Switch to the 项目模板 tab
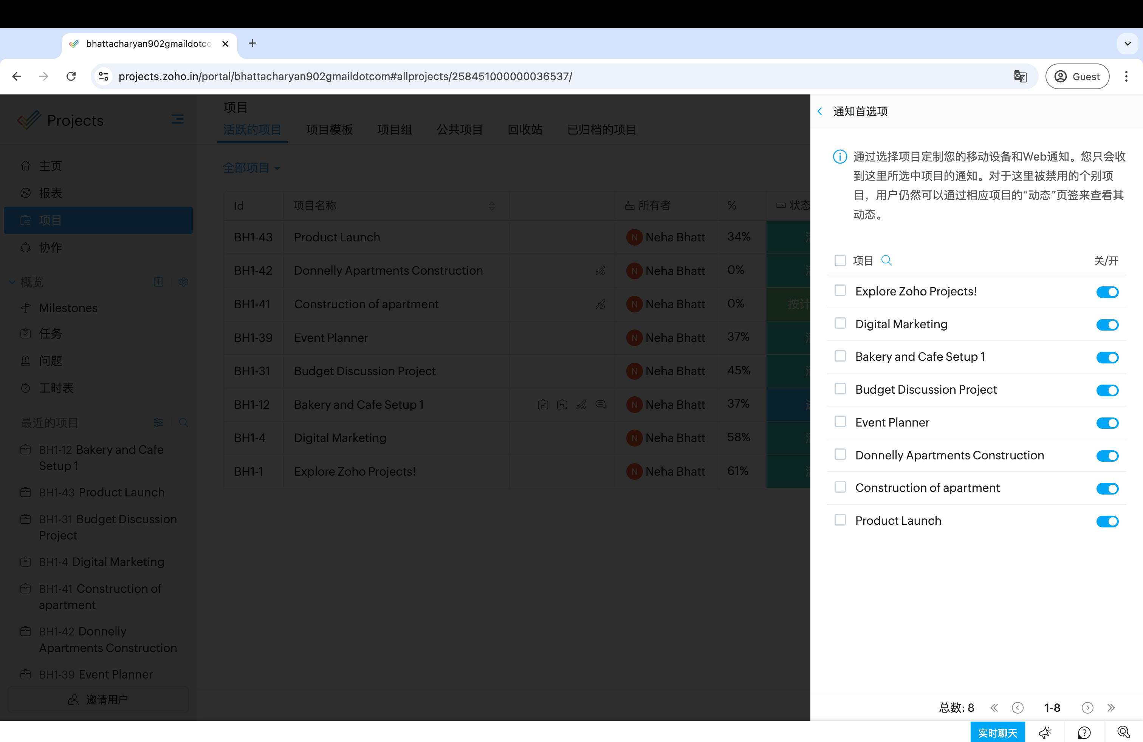 point(329,130)
